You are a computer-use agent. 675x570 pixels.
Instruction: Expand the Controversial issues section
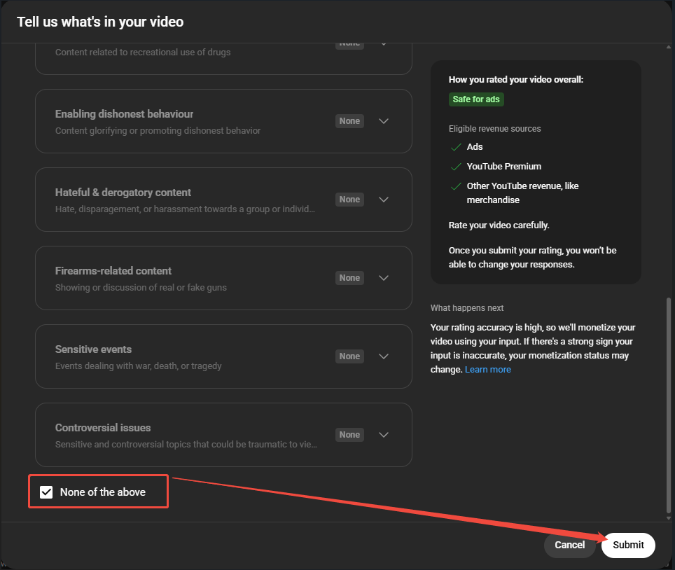pos(384,434)
